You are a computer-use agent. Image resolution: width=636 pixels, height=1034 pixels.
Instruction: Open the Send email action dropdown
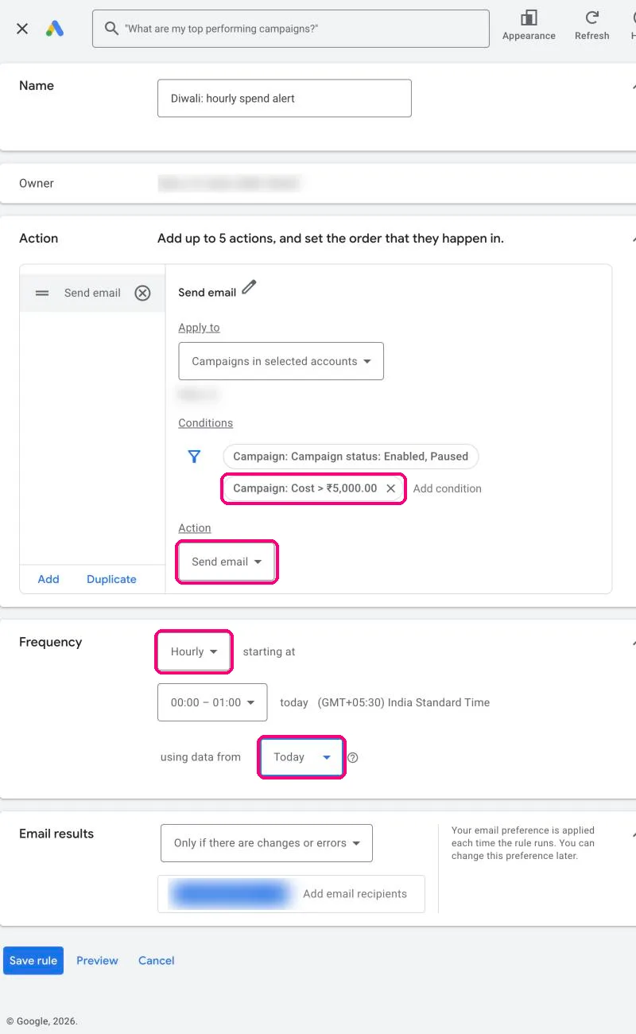227,562
